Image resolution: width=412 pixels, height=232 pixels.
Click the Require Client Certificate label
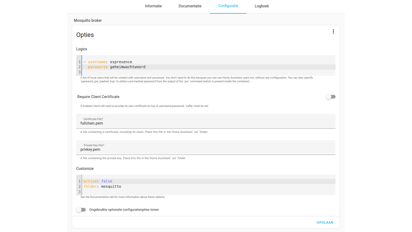click(98, 97)
